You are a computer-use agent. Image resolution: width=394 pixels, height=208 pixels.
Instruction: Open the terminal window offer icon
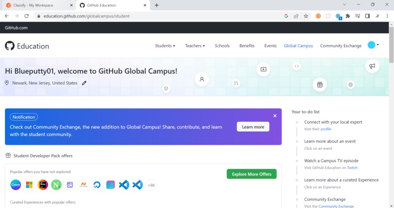pyautogui.click(x=70, y=185)
